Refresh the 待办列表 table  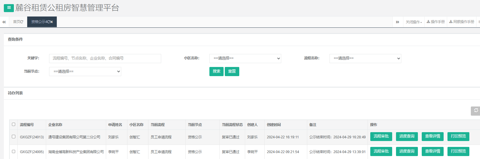point(476,111)
